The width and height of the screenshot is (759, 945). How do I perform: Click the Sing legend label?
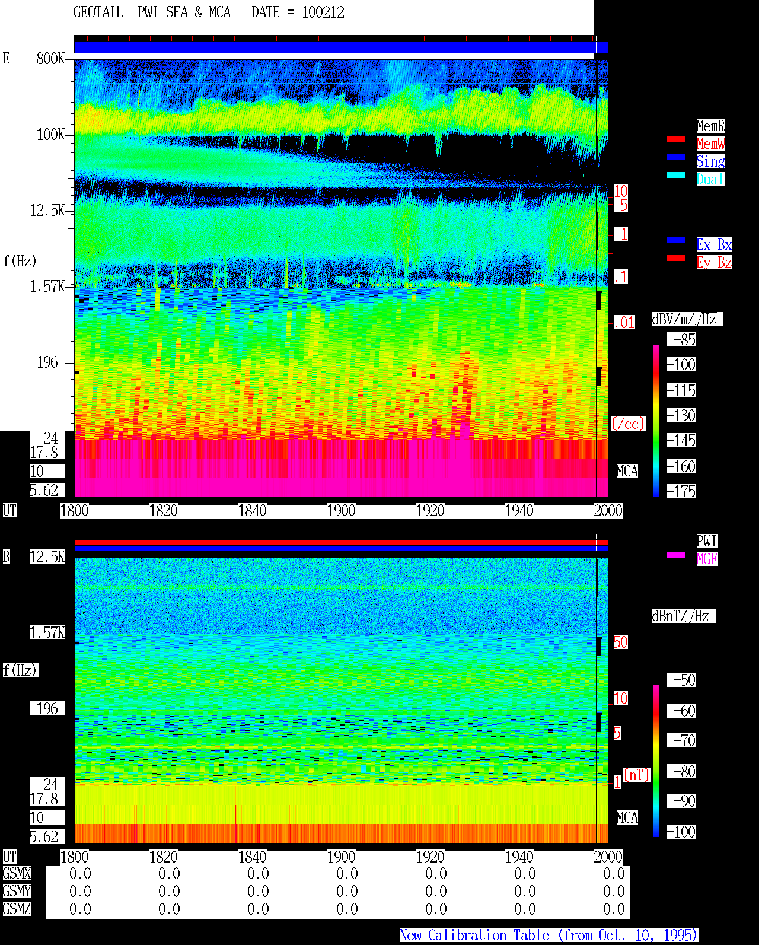pyautogui.click(x=710, y=161)
